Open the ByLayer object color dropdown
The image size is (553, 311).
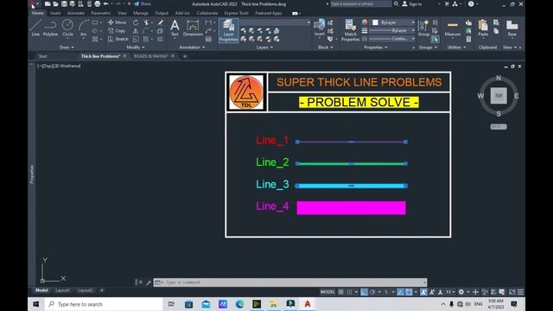[394, 22]
